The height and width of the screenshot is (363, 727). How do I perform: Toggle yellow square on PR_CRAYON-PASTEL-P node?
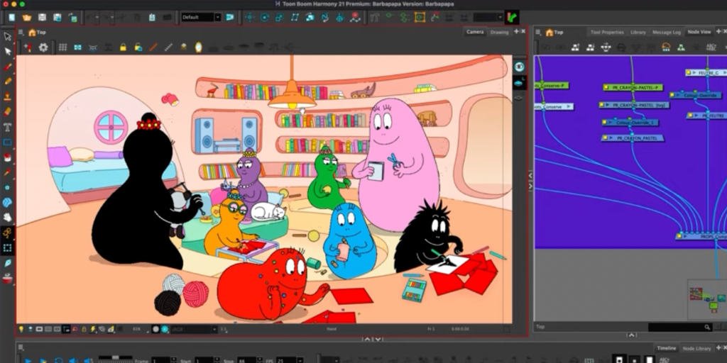(607, 87)
